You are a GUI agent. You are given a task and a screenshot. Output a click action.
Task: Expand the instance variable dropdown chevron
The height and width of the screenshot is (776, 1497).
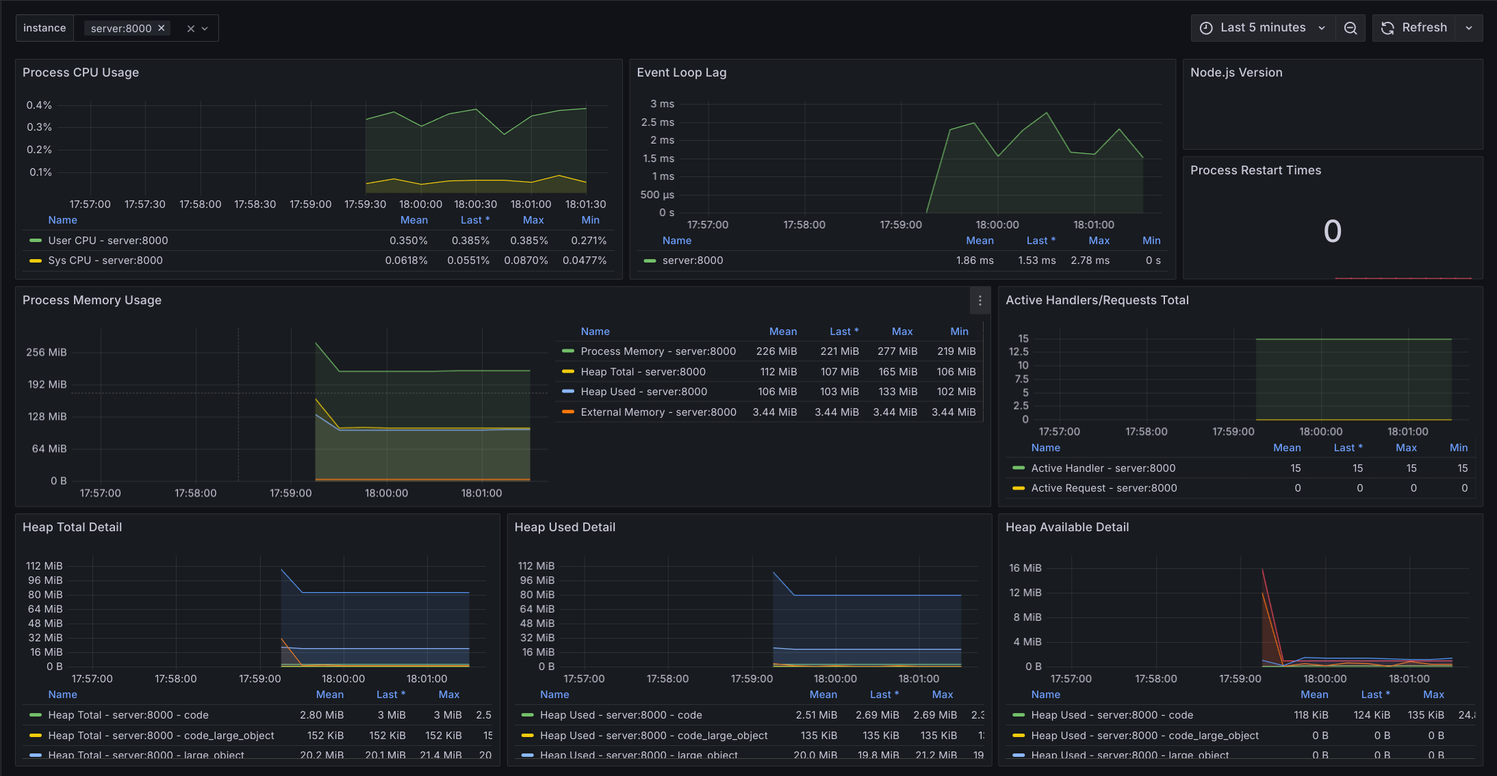pos(205,29)
